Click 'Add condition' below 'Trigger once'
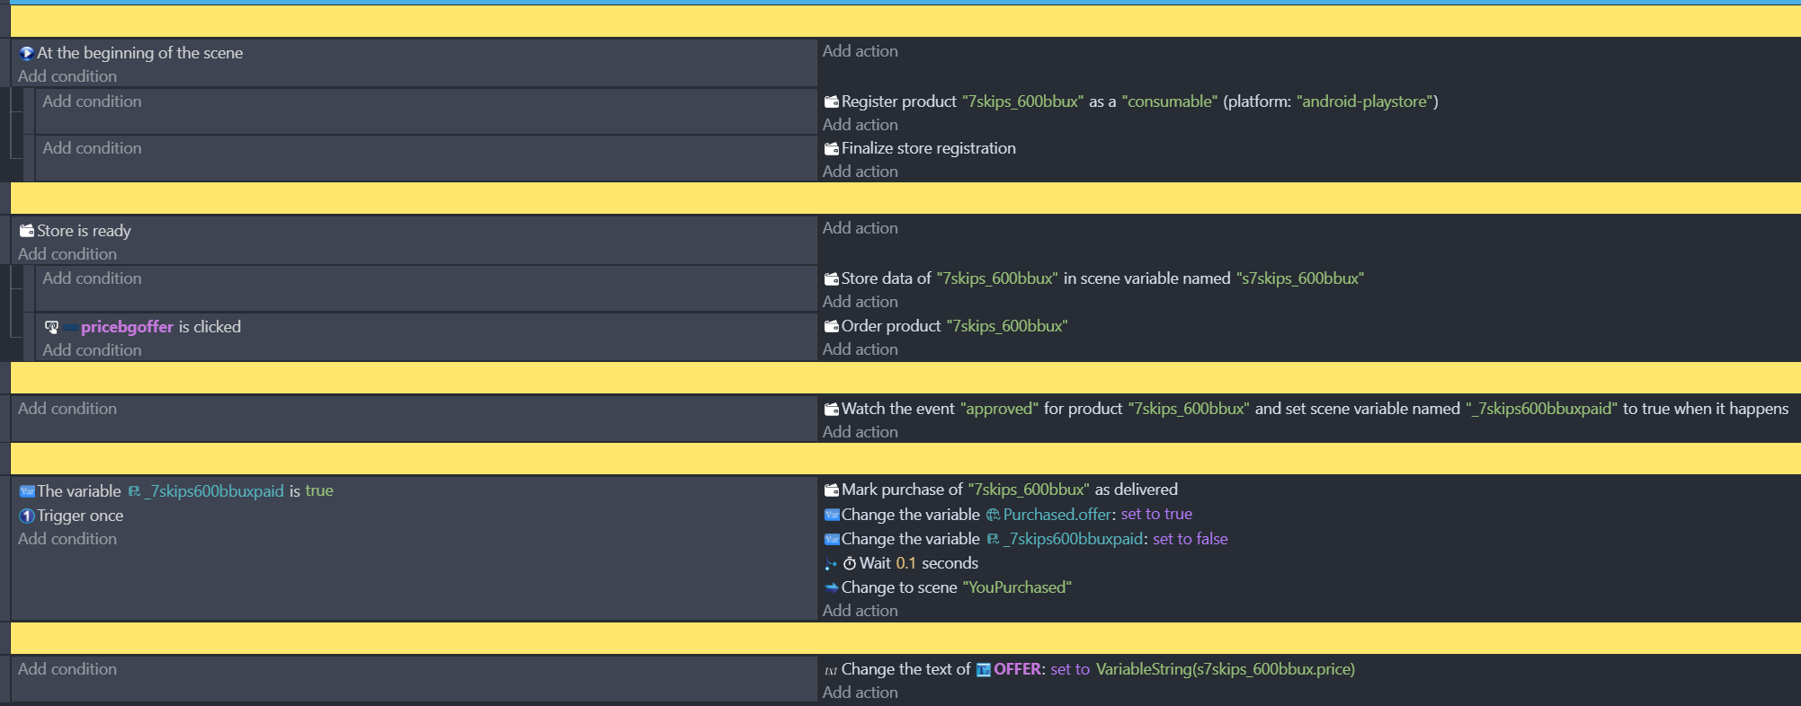The image size is (1801, 706). [67, 539]
